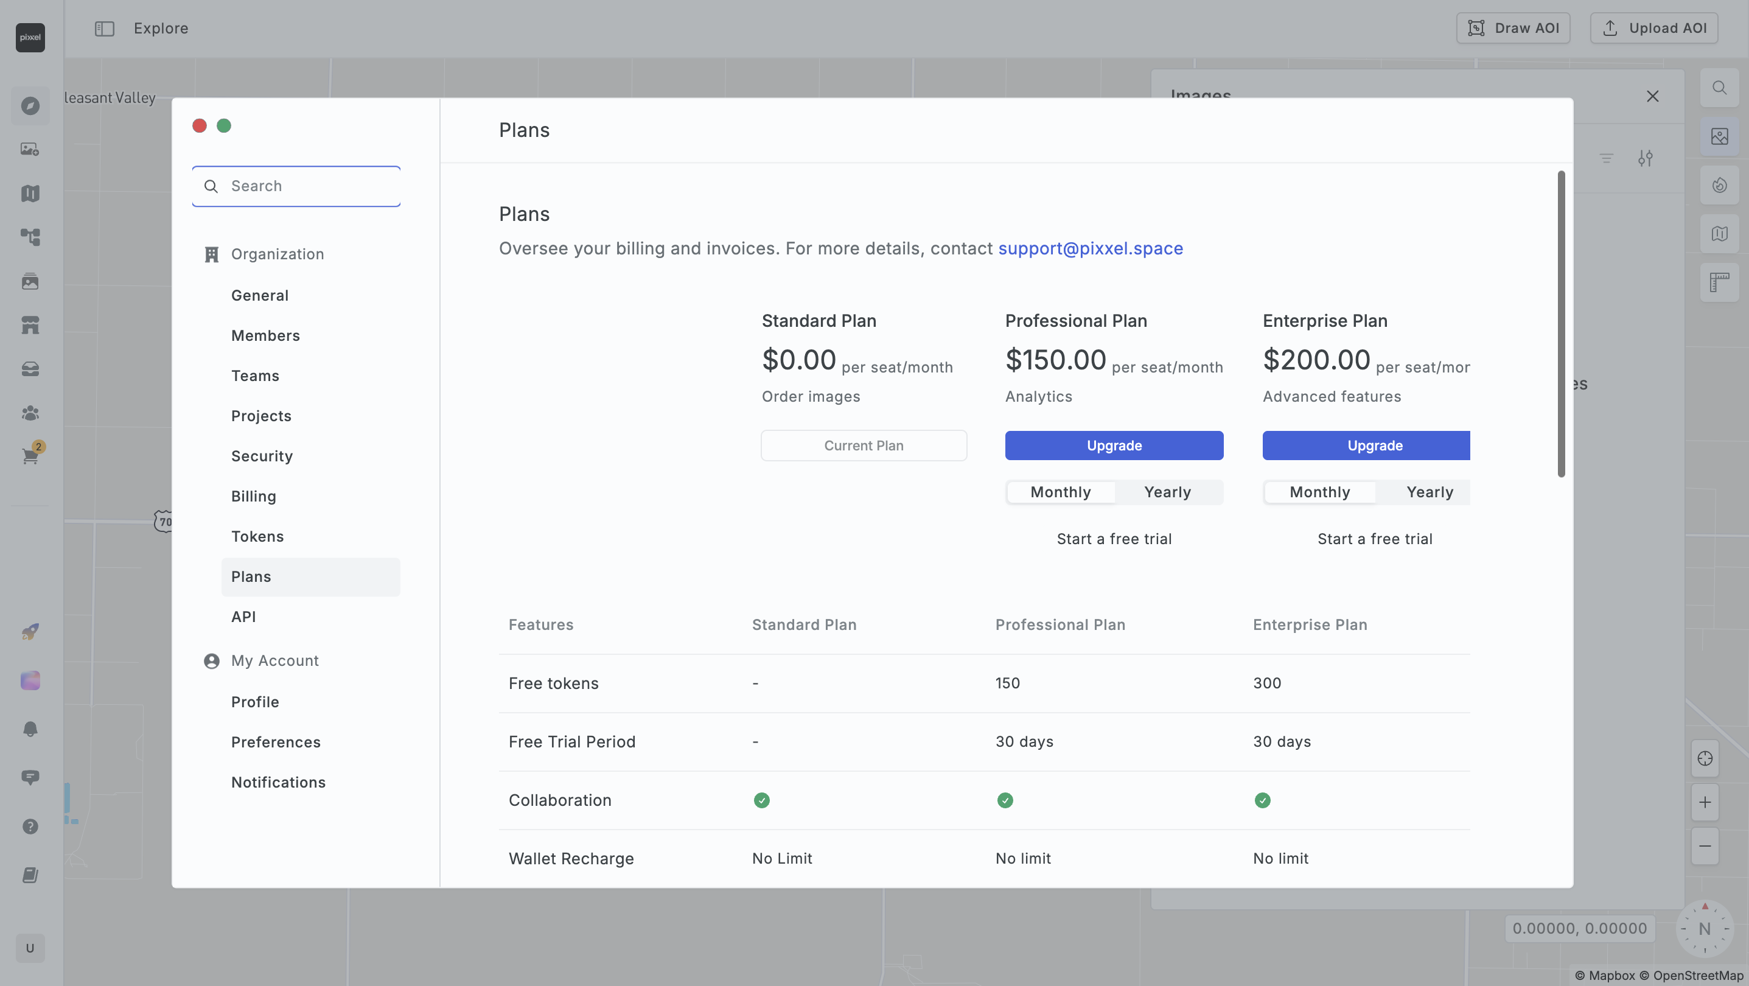Click the user avatar U button
This screenshot has height=986, width=1749.
[30, 948]
